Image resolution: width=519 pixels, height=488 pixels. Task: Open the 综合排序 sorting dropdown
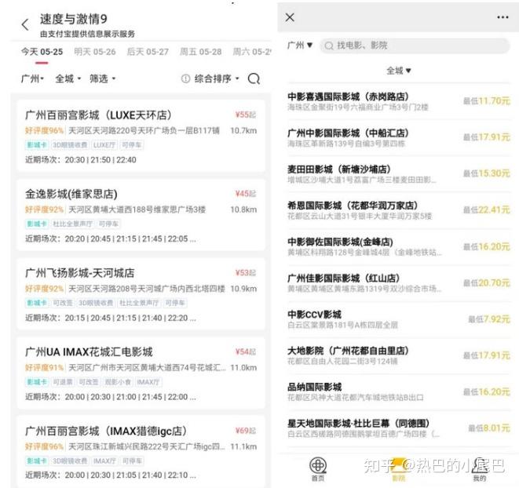pyautogui.click(x=217, y=78)
